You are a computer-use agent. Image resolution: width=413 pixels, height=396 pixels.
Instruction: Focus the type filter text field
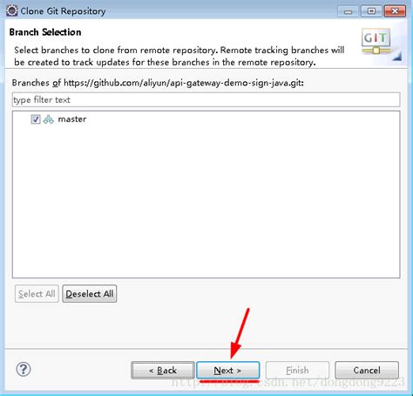click(206, 99)
